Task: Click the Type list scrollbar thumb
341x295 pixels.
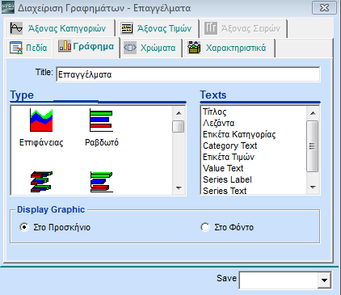Action: (x=179, y=127)
